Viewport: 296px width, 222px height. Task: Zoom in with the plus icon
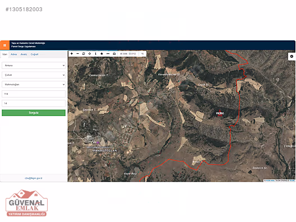(x=72, y=54)
